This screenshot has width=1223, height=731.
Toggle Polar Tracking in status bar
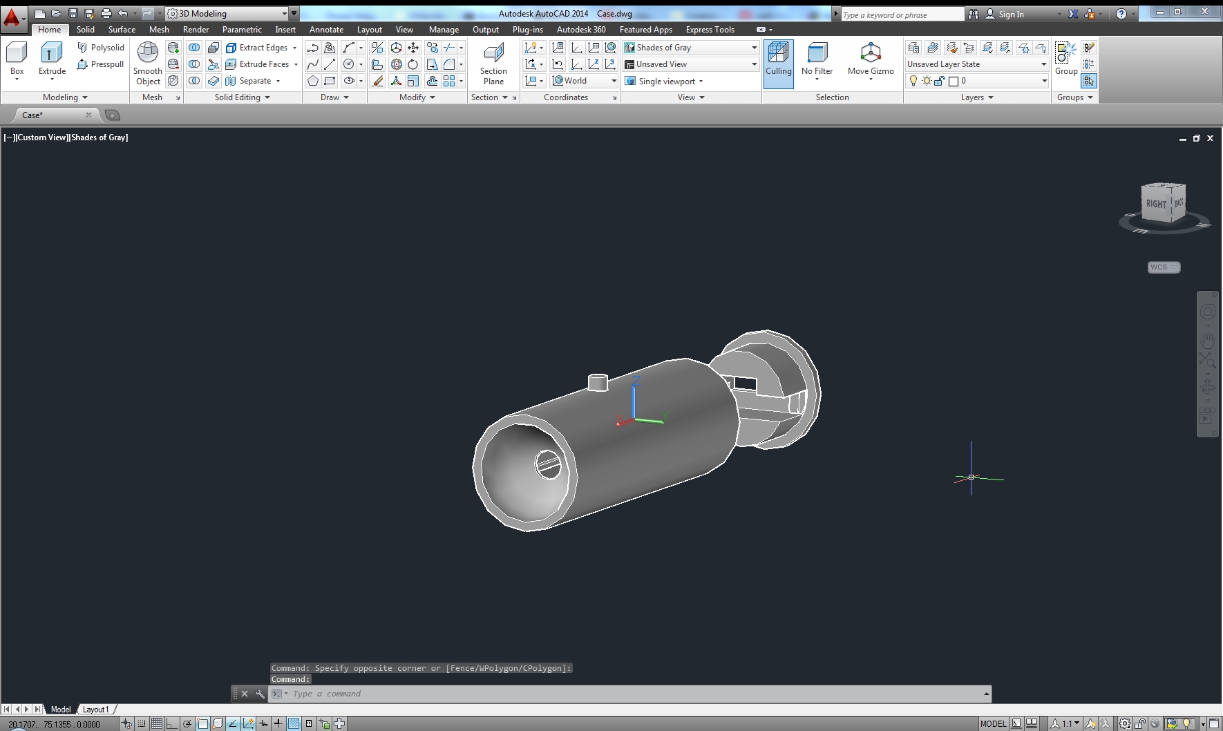pos(187,723)
